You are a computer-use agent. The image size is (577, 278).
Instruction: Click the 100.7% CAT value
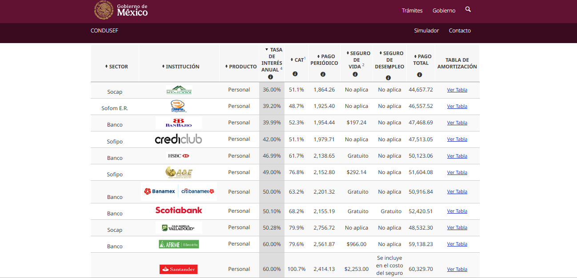pos(296,269)
